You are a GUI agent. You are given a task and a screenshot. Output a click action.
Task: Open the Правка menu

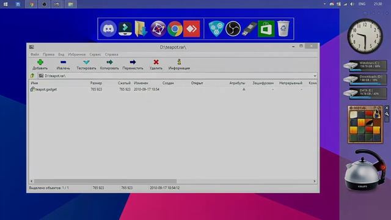(x=48, y=54)
